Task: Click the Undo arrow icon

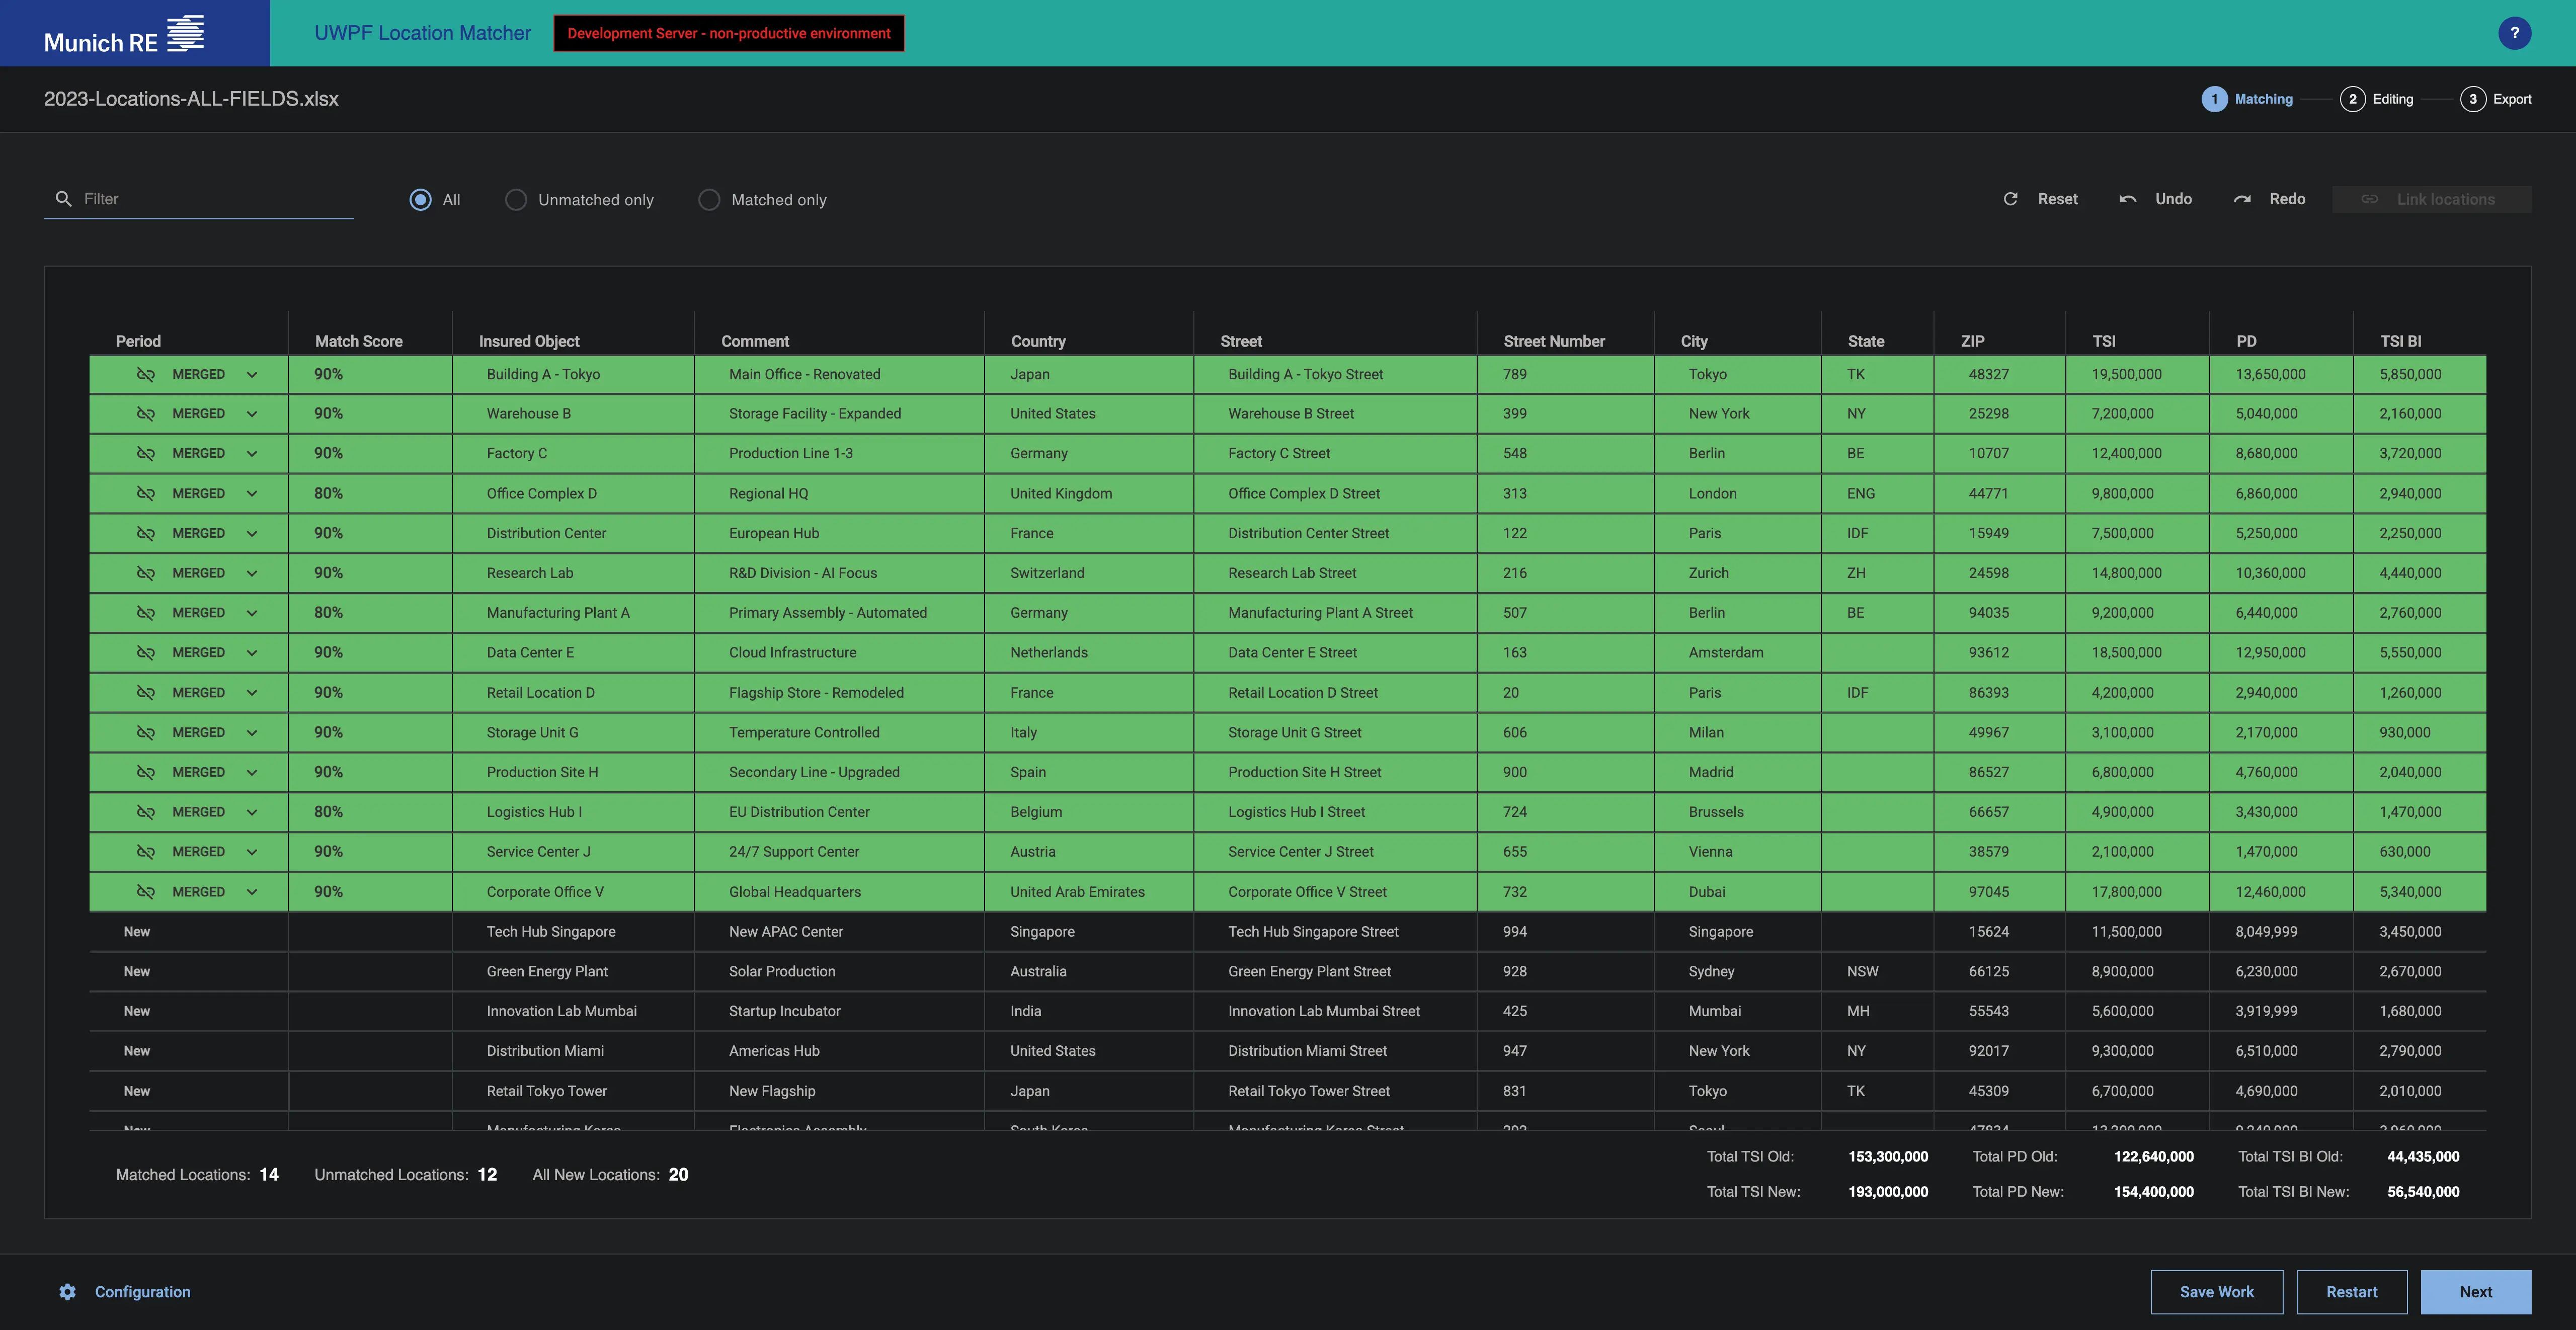Action: 2128,199
